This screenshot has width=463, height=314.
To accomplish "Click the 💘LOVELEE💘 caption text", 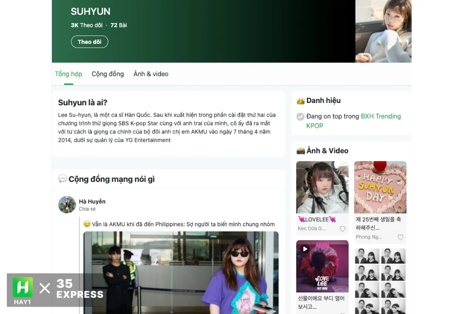I will (x=317, y=219).
